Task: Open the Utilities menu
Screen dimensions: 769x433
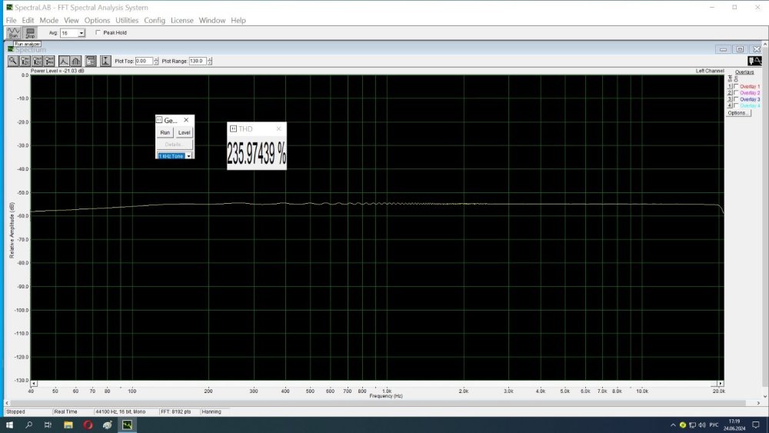Action: 127,20
